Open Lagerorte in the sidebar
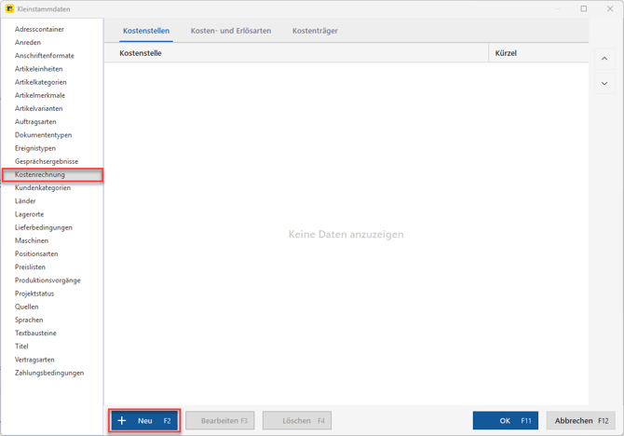This screenshot has height=436, width=624. (30, 214)
